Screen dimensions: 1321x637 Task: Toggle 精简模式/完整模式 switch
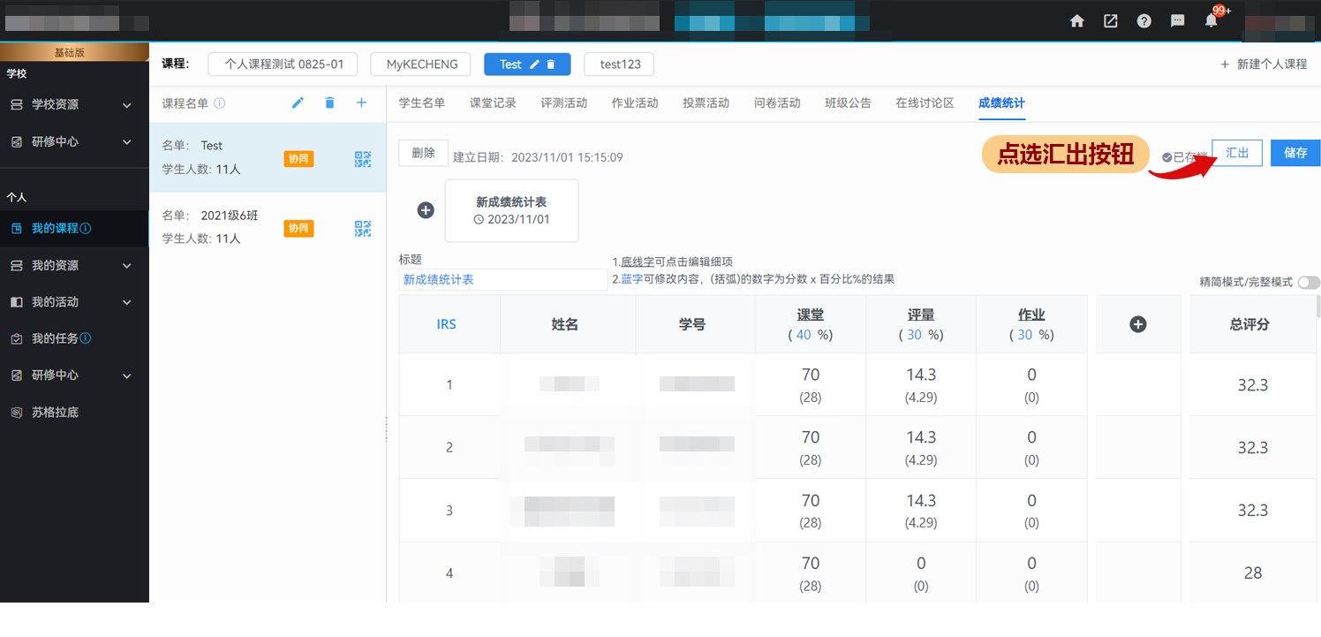coord(1309,282)
